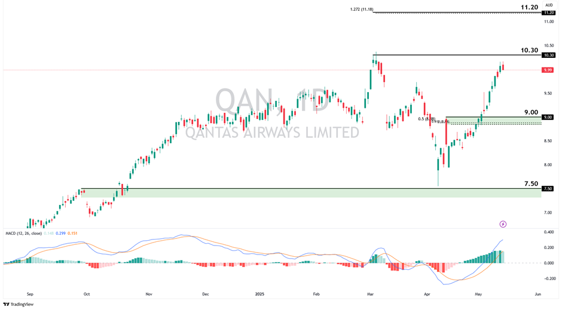The image size is (562, 310).
Task: Click the QANTAS AIRWAYS LIMITED watermark text
Action: tap(272, 132)
